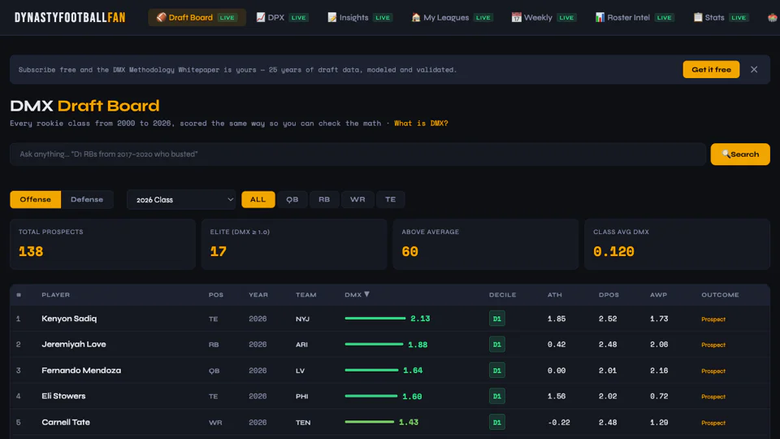
Task: Click the D1 decile badge for Jeremiyah Love
Action: click(x=497, y=345)
